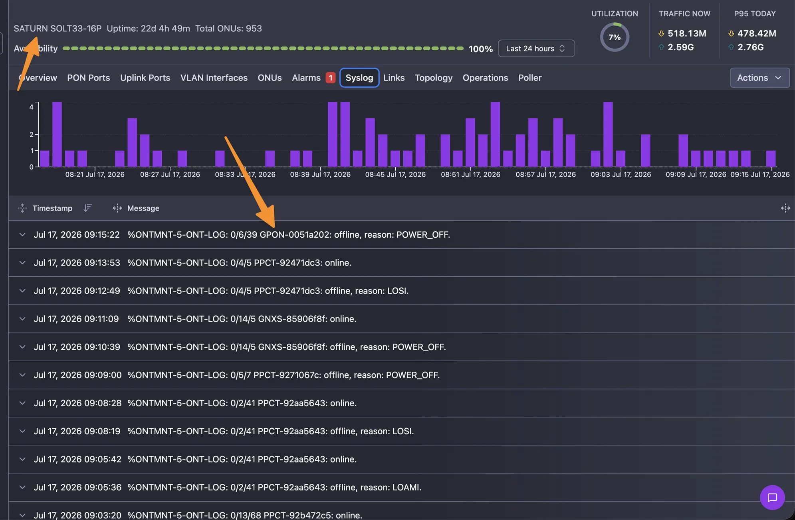Image resolution: width=795 pixels, height=520 pixels.
Task: Expand the 09:15:22 log entry
Action: point(22,234)
